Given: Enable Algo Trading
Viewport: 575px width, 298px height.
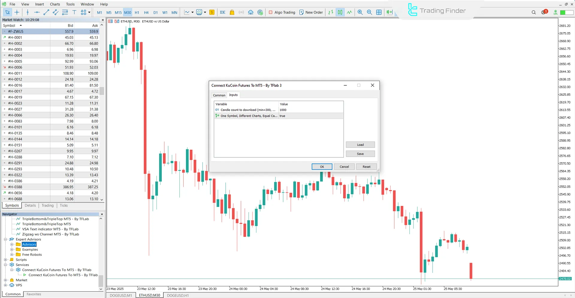Looking at the screenshot, I should click(281, 12).
